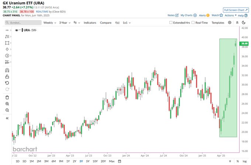The image size is (251, 165).
Task: Select the 3Y time range
Action: [81, 161]
